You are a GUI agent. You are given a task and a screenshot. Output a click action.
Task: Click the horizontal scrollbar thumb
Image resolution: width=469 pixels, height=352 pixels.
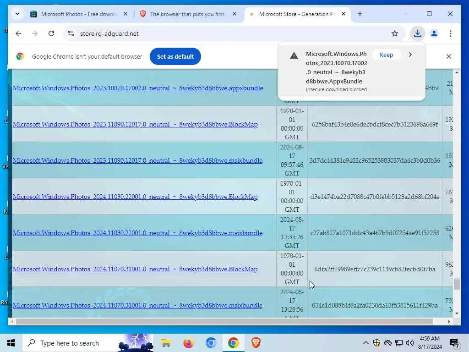[224, 321]
